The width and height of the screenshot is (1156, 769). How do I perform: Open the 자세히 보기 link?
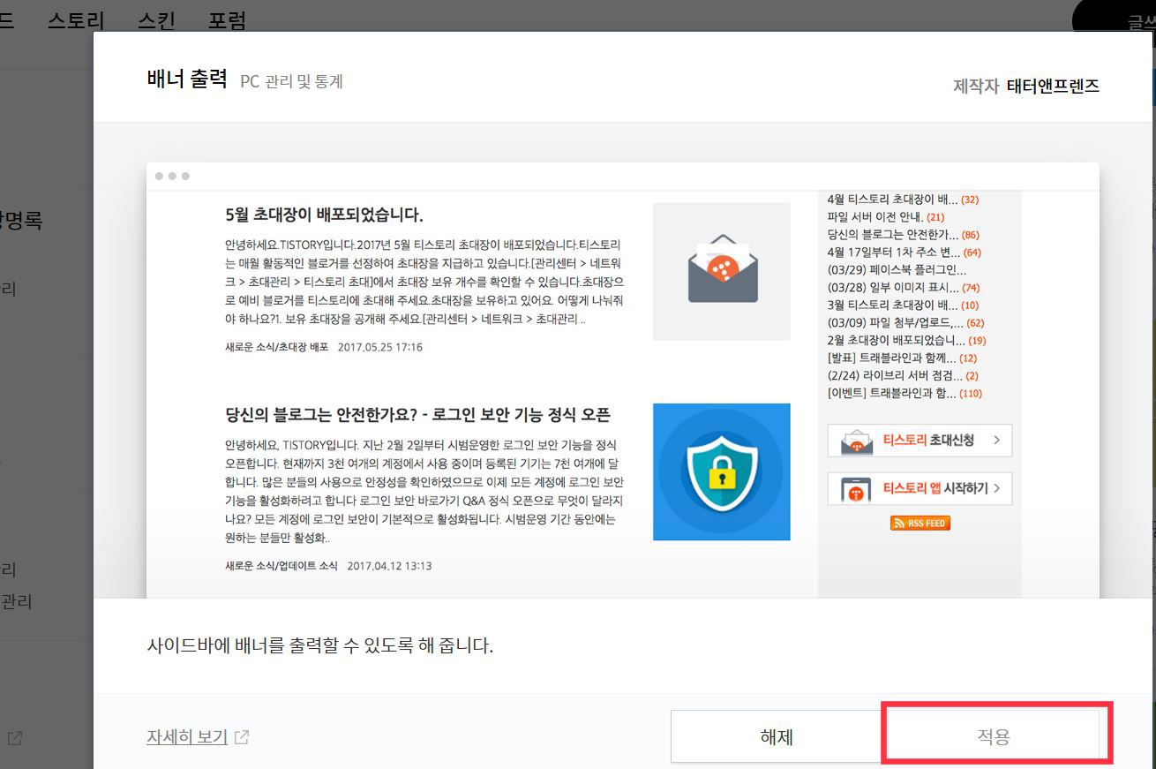187,736
